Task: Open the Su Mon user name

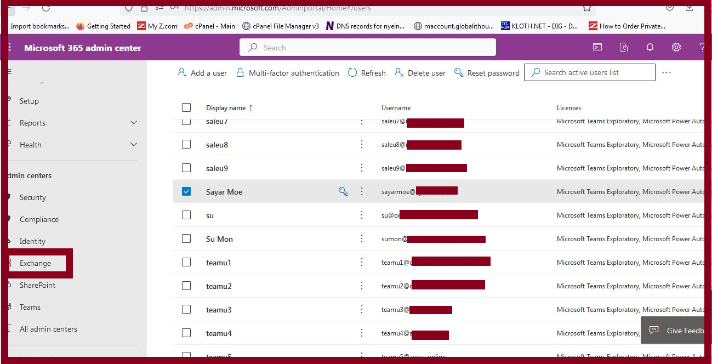Action: tap(219, 239)
